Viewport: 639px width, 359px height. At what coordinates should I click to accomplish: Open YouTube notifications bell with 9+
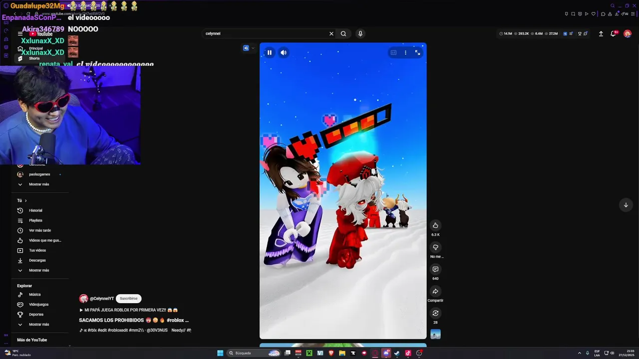click(614, 33)
